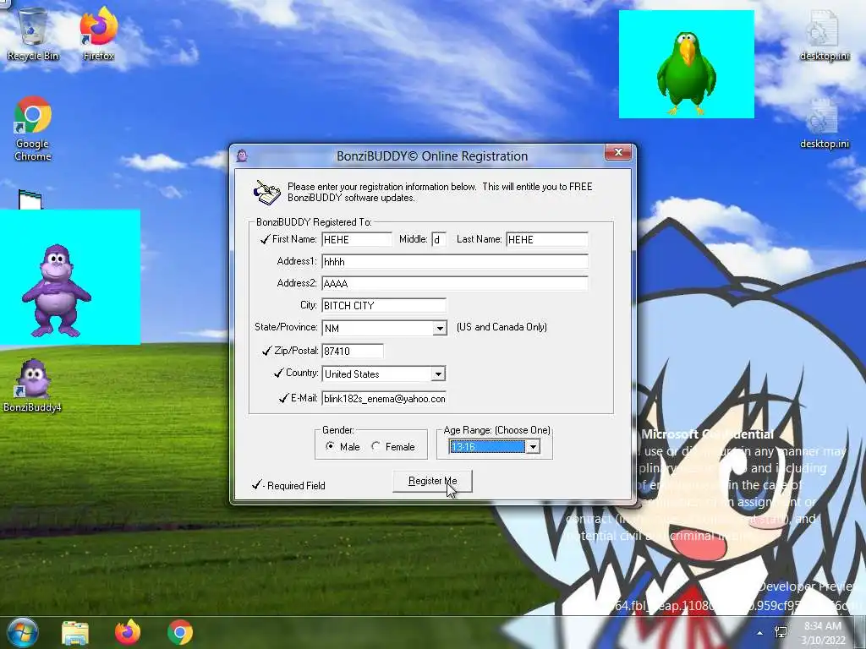866x649 pixels.
Task: Open the BonziBuddy4 desktop shortcut
Action: coord(32,385)
